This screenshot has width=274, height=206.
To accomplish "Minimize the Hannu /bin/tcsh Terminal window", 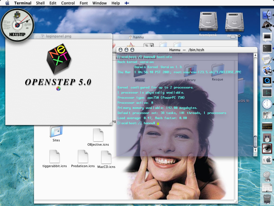I will 126,50.
